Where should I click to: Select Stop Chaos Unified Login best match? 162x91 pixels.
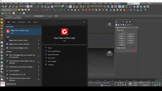click(x=23, y=32)
